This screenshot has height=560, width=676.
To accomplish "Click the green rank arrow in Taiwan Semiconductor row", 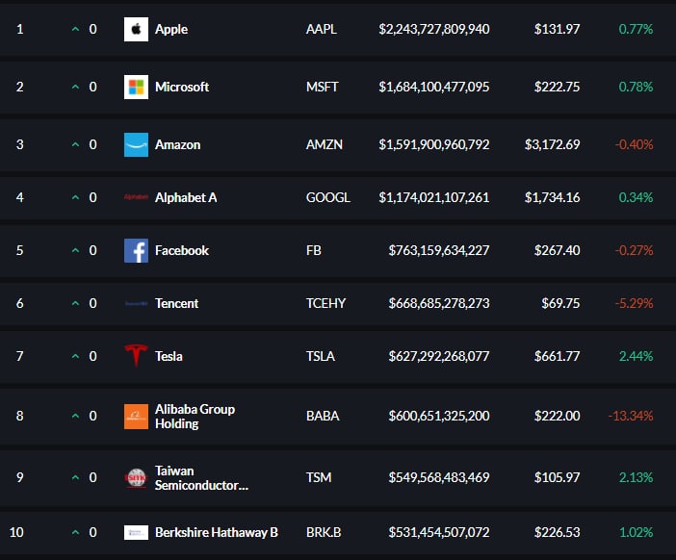I will point(75,477).
